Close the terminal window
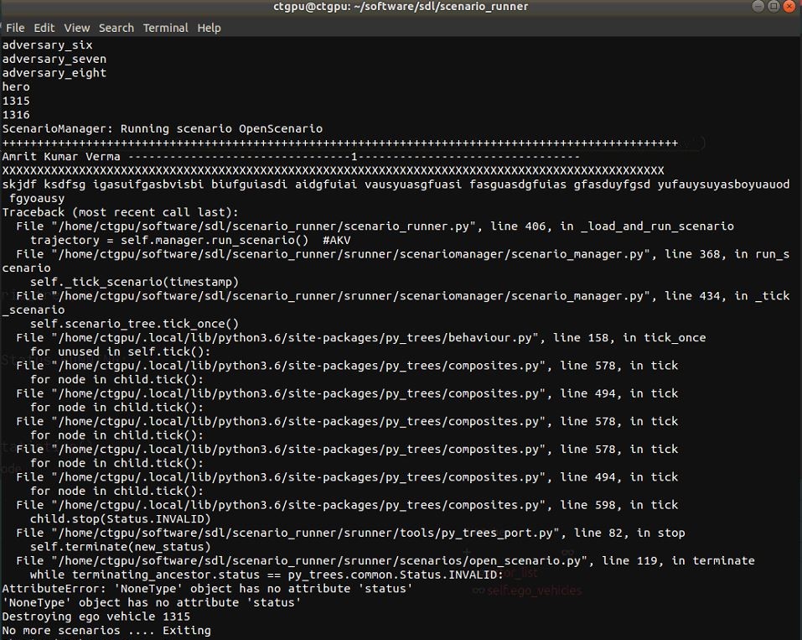 [789, 6]
